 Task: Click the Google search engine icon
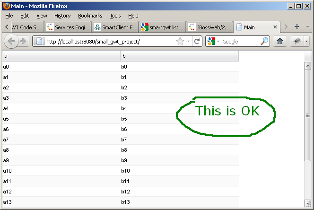click(211, 42)
